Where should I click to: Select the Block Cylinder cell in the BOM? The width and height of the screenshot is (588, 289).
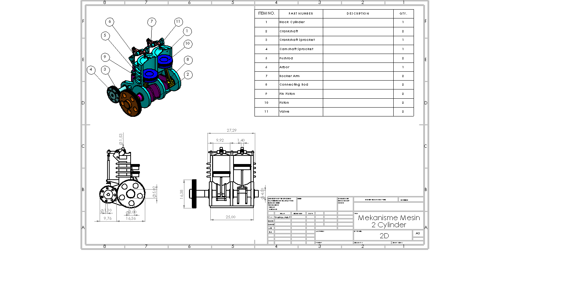point(301,22)
